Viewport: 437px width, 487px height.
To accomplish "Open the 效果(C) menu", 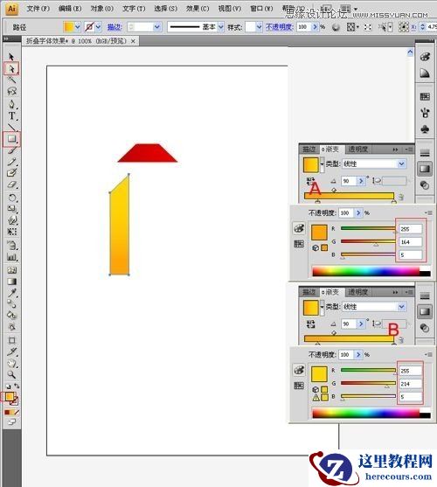I will tap(198, 9).
